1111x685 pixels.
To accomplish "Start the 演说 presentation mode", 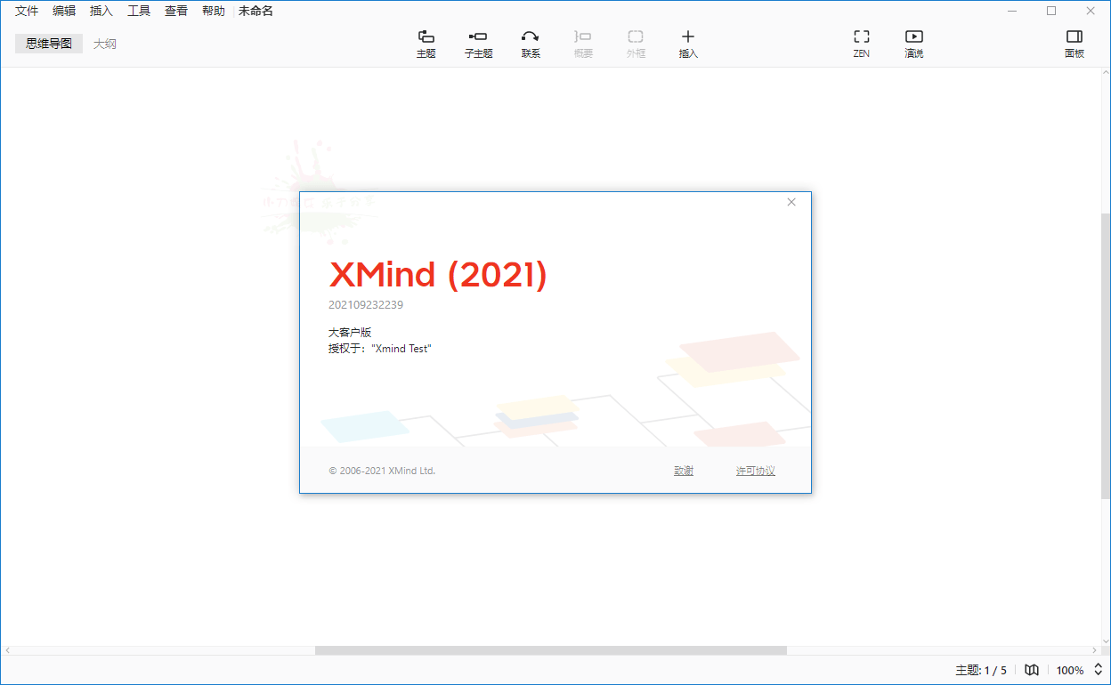I will 913,43.
